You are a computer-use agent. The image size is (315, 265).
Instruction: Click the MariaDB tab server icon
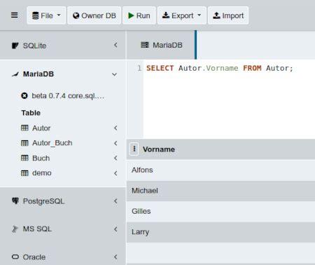(x=145, y=45)
